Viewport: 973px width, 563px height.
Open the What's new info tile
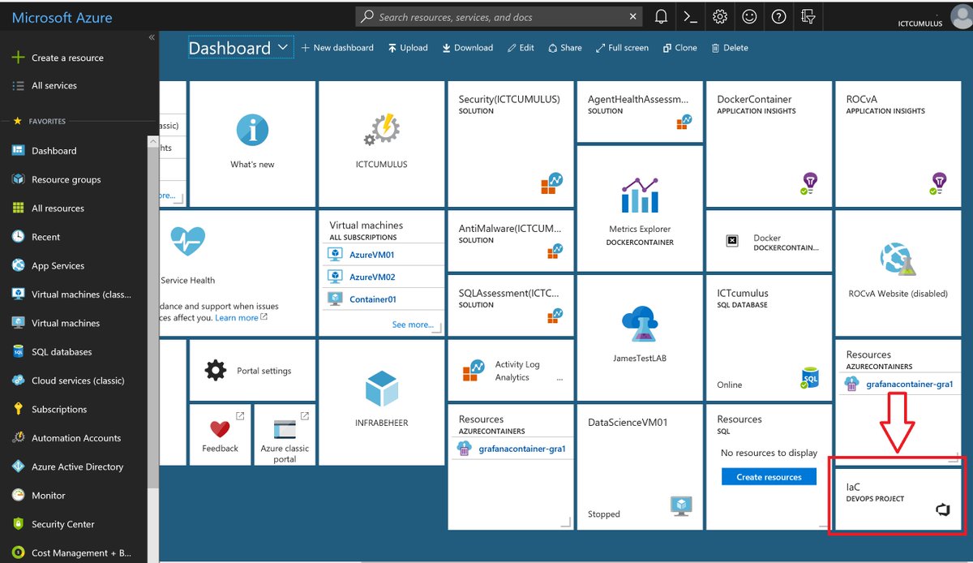pos(252,144)
